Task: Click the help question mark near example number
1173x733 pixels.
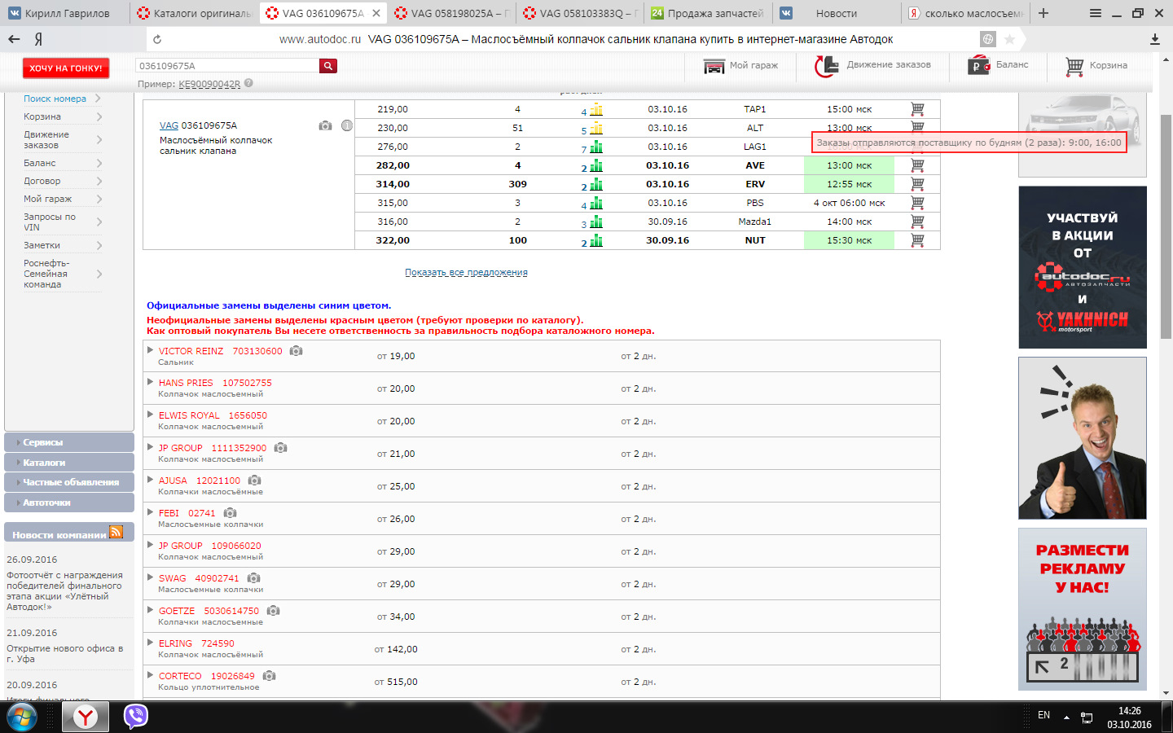Action: point(248,83)
